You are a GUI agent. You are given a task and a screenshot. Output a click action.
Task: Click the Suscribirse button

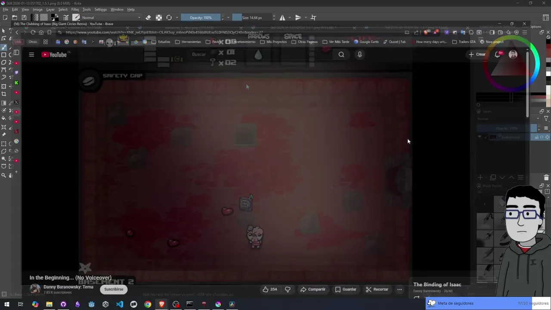[114, 289]
